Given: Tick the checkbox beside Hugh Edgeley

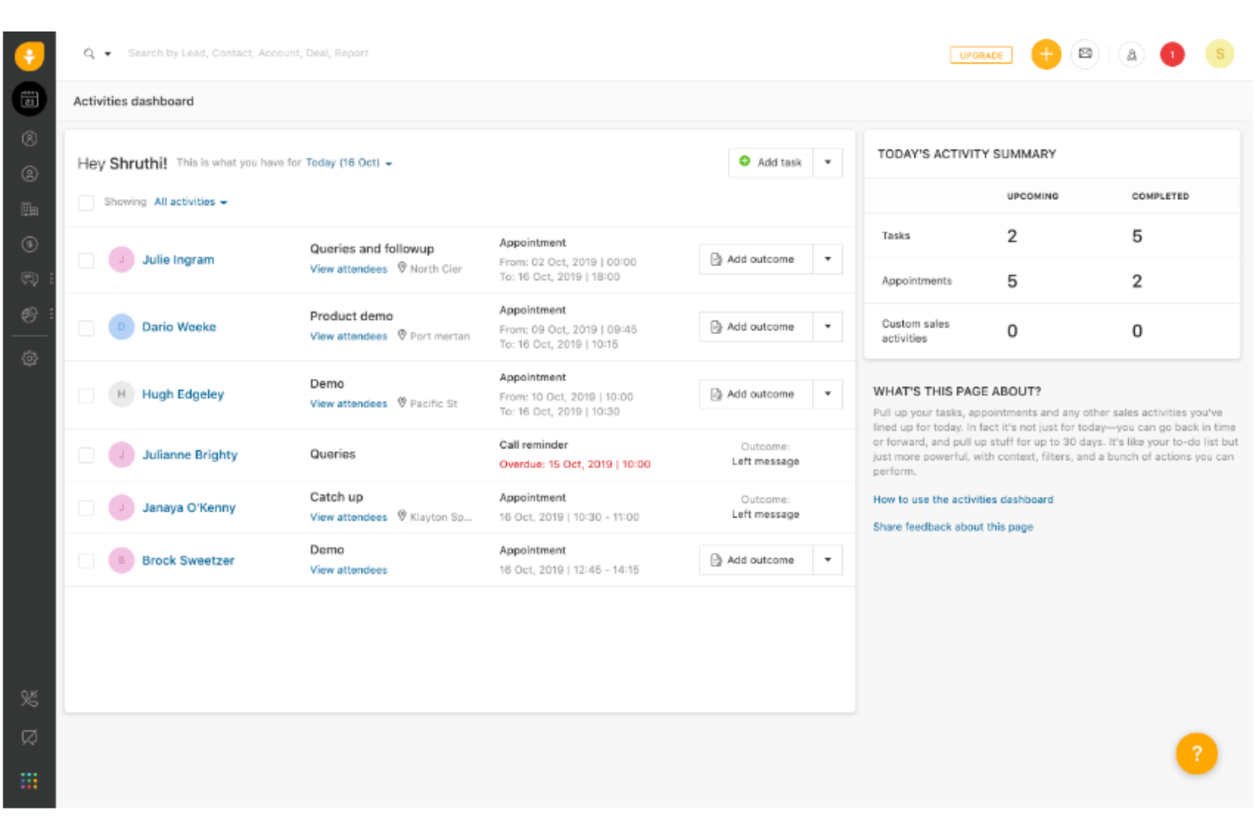Looking at the screenshot, I should pos(86,394).
